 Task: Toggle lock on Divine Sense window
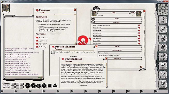(x=104, y=59)
